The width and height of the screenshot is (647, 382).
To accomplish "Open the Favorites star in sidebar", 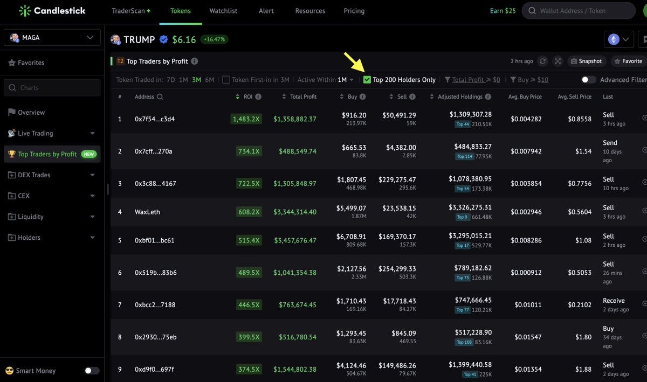I will (11, 62).
